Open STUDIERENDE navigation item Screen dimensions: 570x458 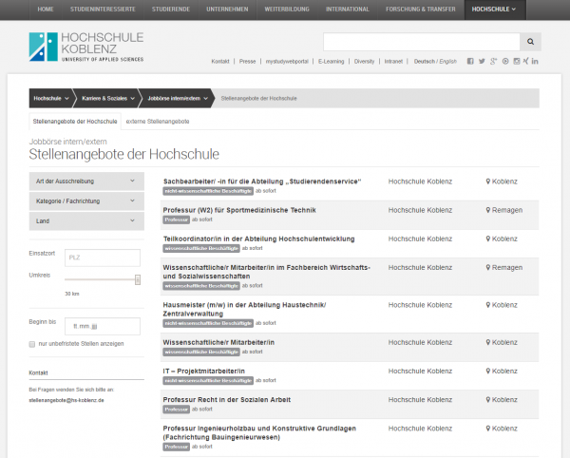tap(171, 10)
